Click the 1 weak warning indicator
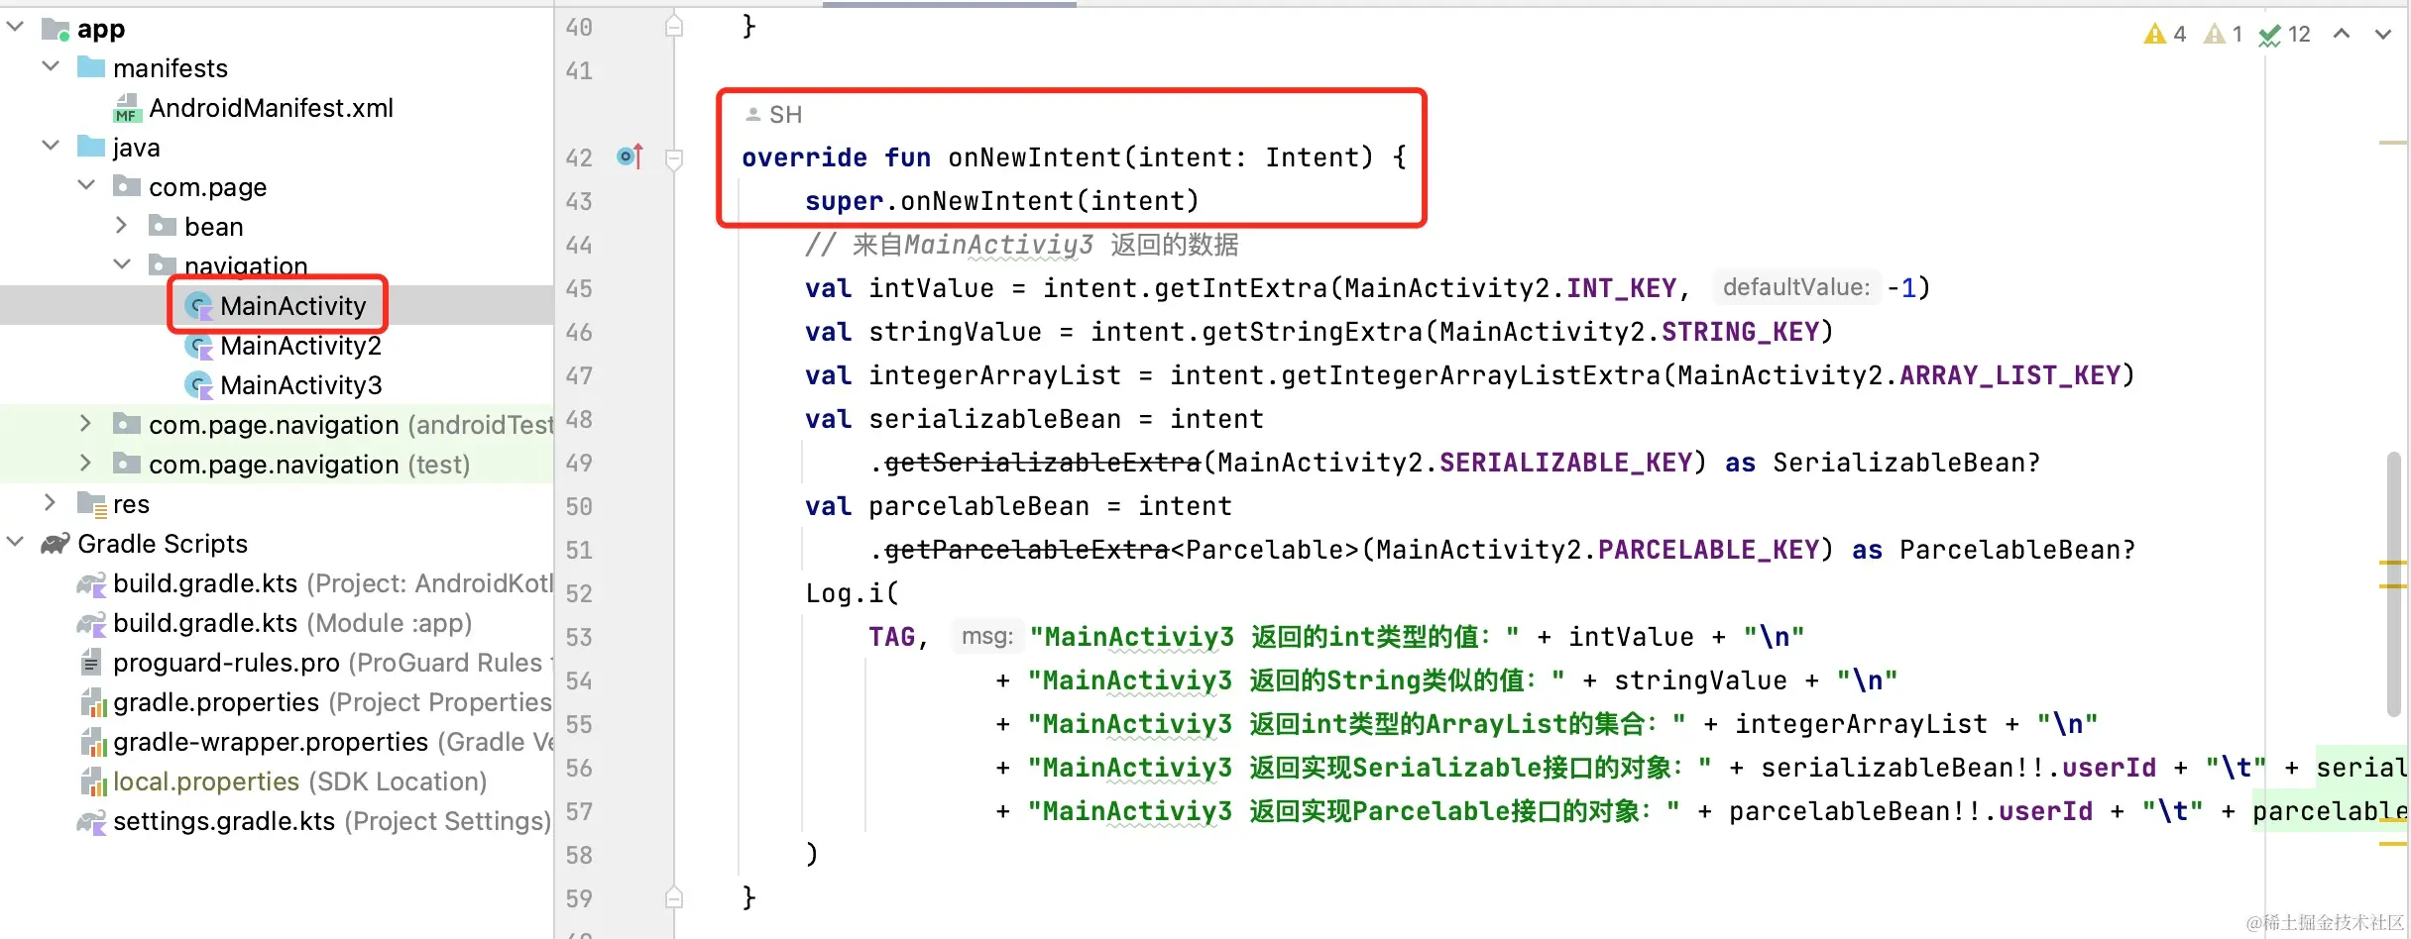 pos(2223,34)
